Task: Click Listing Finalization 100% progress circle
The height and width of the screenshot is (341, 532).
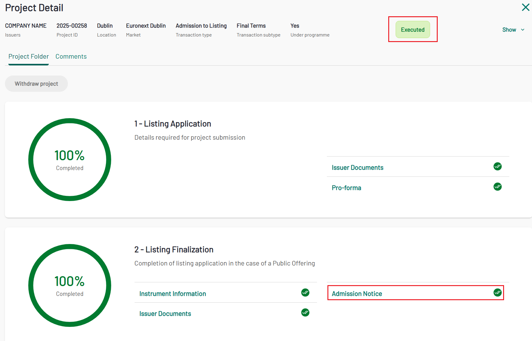Action: pos(70,285)
